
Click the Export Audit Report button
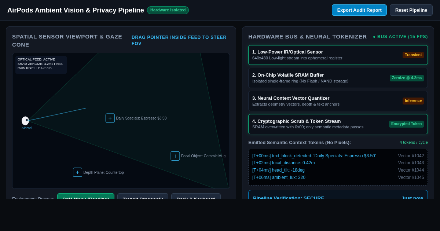point(359,10)
